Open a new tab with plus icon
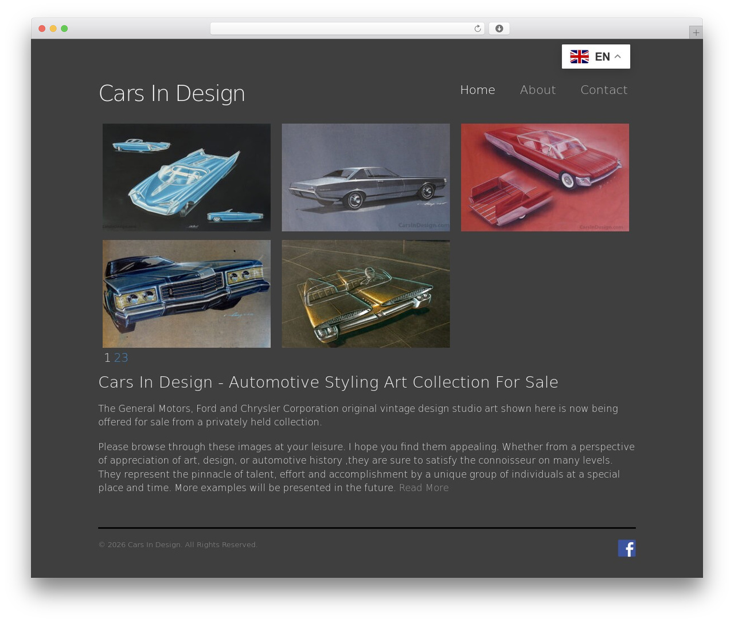This screenshot has height=622, width=734. pos(696,33)
